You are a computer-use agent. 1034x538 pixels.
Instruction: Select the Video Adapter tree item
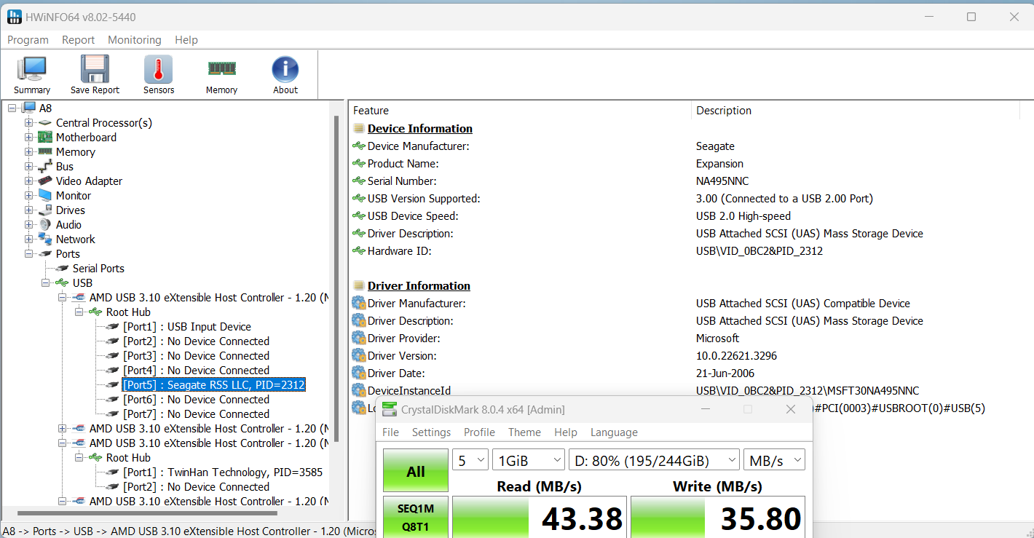(89, 181)
